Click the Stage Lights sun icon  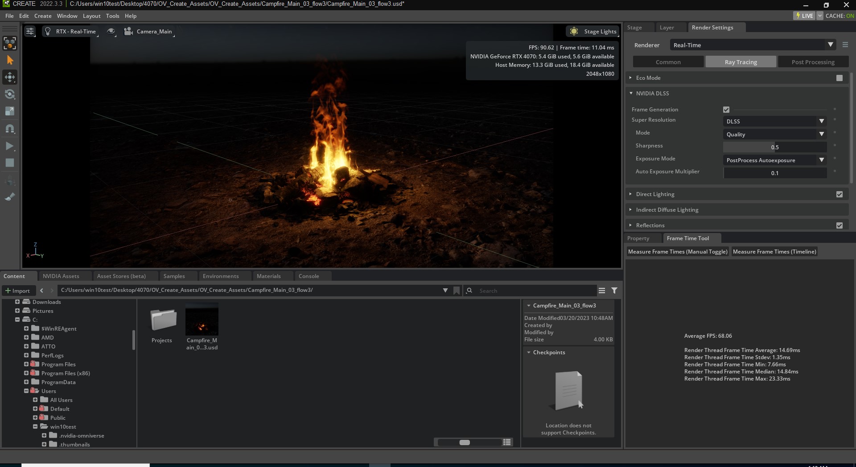(x=574, y=31)
